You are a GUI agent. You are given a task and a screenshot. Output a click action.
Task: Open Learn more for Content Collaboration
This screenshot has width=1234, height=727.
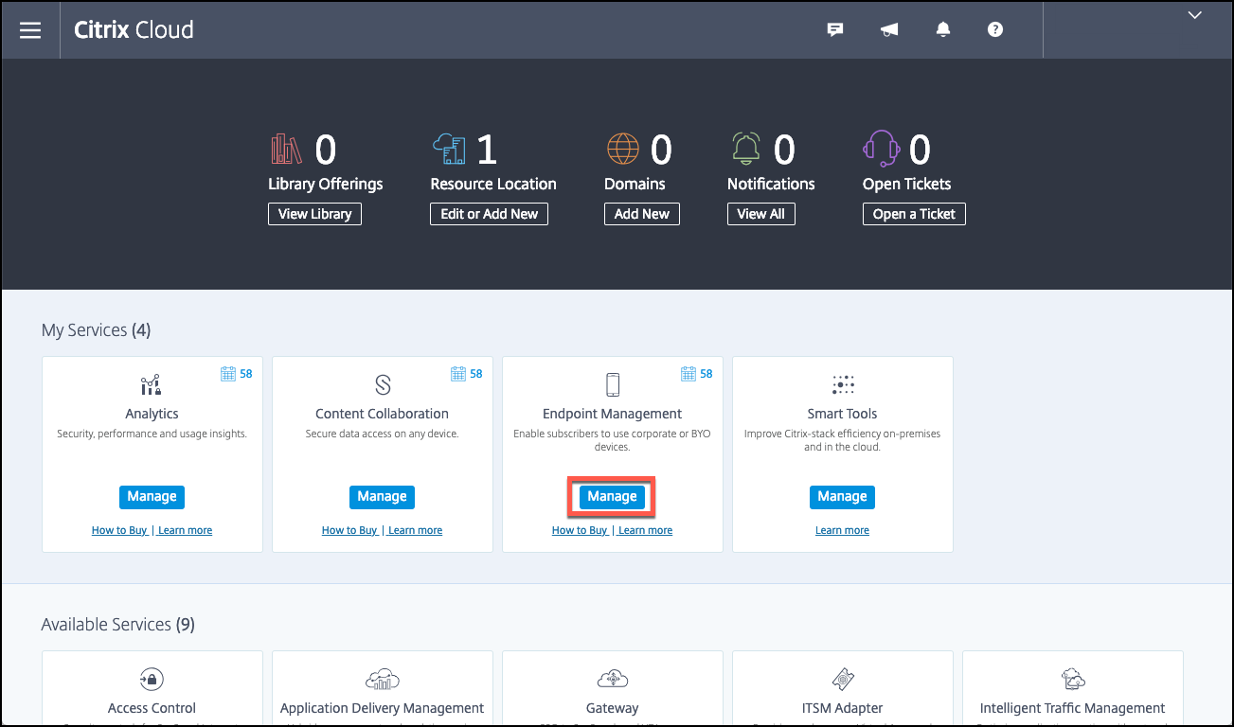[x=415, y=530]
